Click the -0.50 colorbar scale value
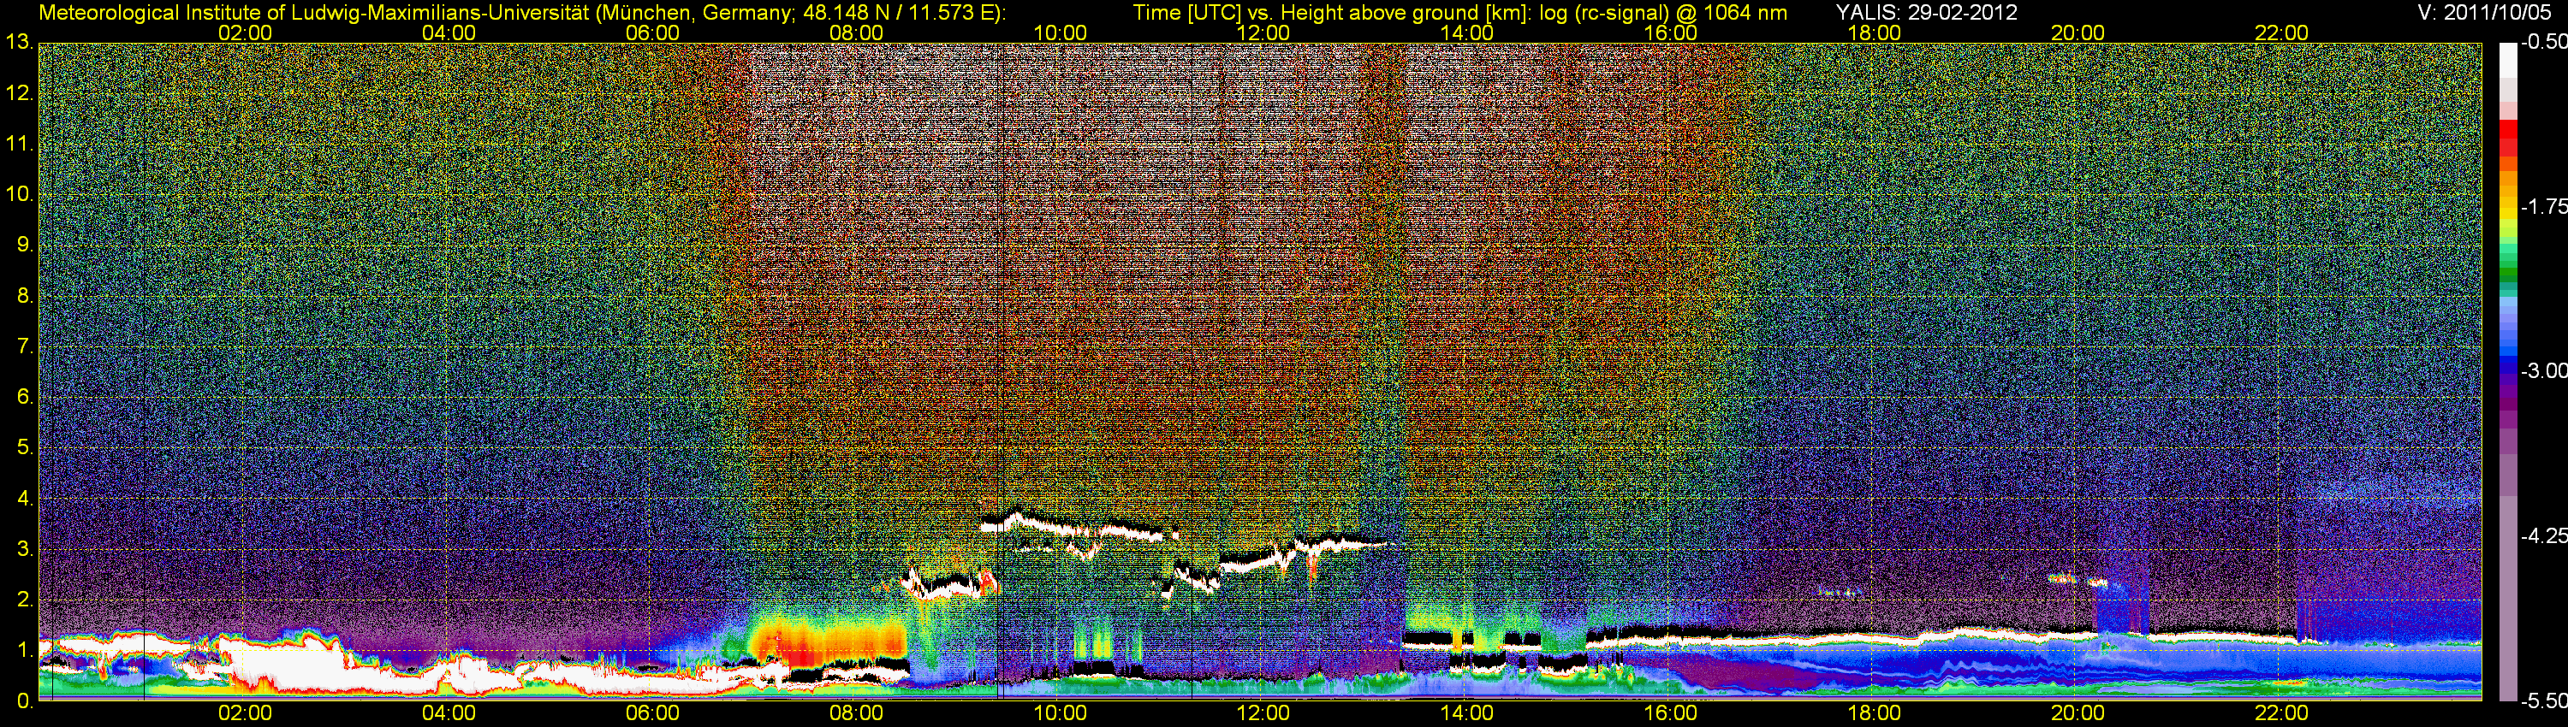Viewport: 2568px width, 727px height. 2543,42
